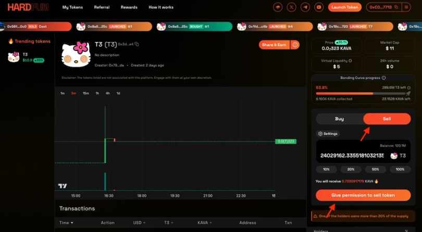422x232 pixels.
Task: Switch to the Sell tab
Action: [387, 119]
